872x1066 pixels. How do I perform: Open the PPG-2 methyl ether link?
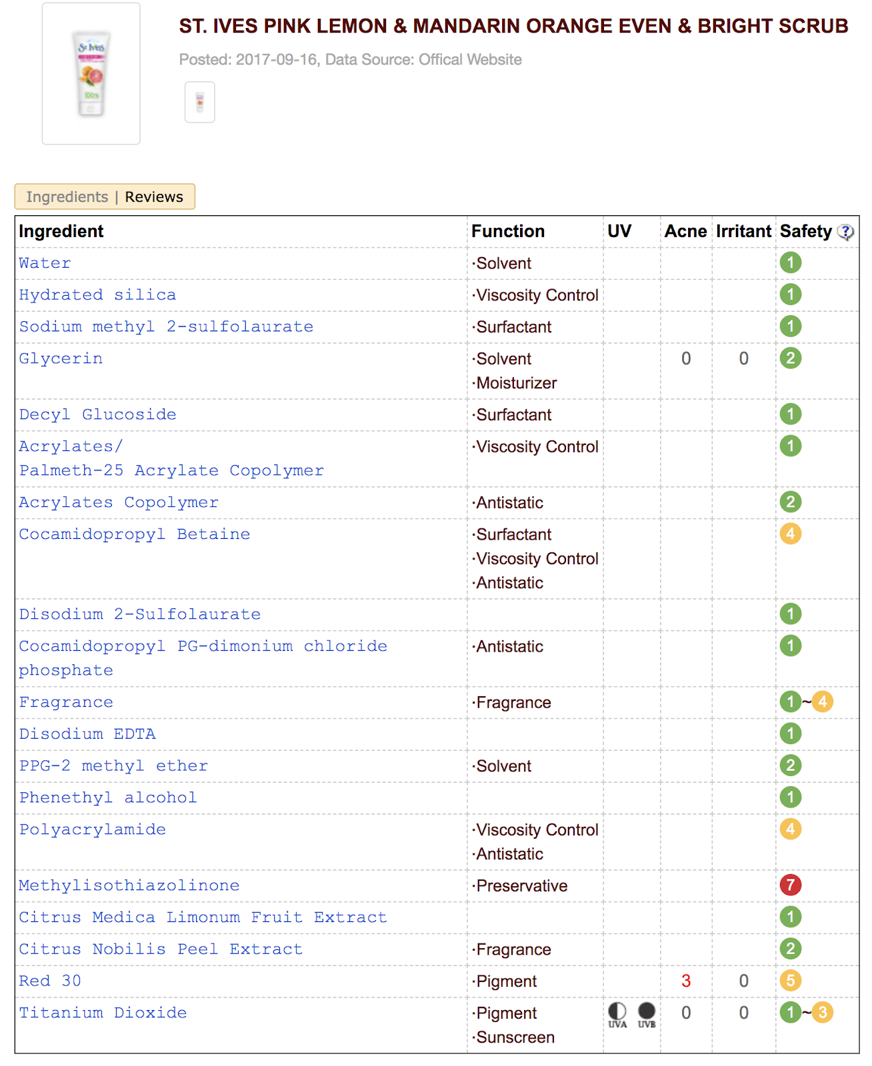pos(113,766)
